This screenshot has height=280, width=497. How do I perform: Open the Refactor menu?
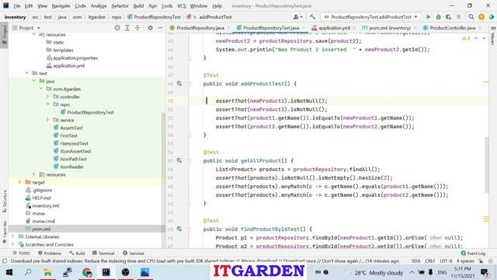[120, 5]
